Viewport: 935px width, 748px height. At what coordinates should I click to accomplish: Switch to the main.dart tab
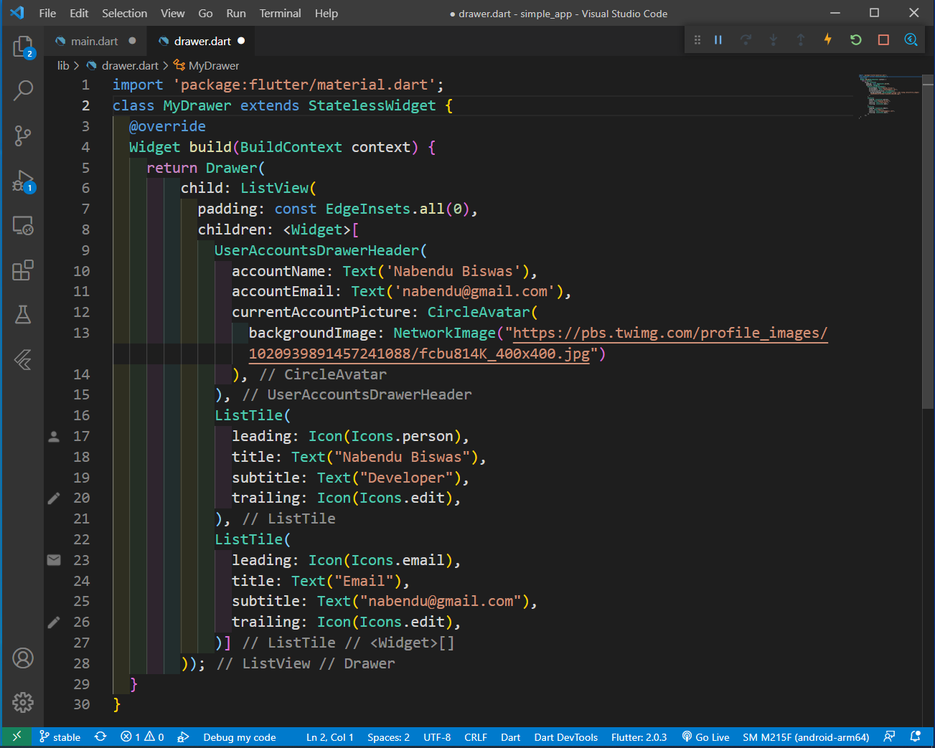pos(95,41)
